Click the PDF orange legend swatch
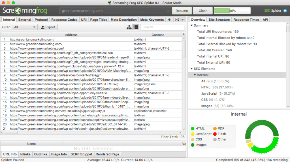 tap(215, 129)
